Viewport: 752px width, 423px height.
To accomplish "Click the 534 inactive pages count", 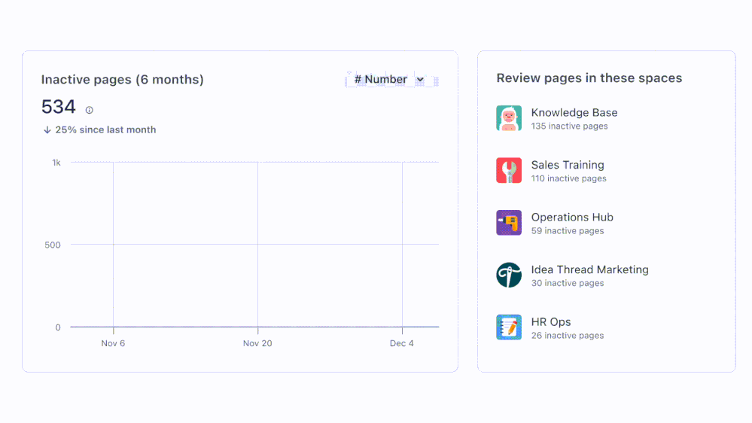I will (59, 107).
